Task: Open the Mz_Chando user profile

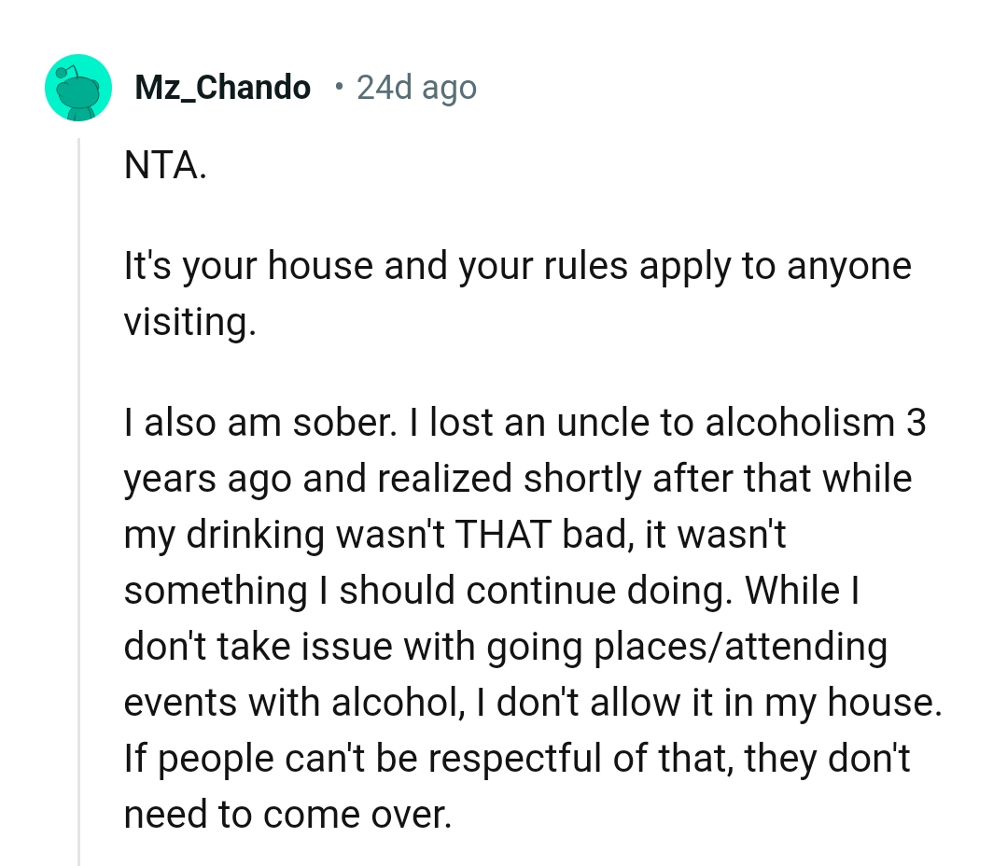Action: click(223, 88)
